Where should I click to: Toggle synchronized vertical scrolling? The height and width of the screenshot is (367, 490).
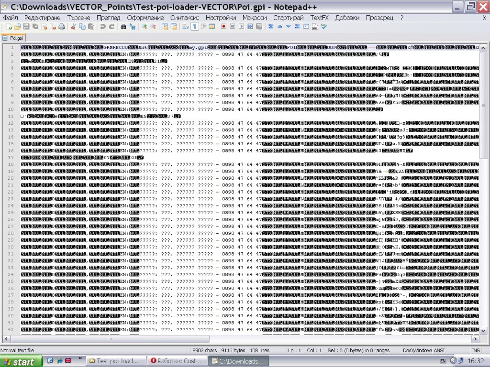click(x=165, y=27)
